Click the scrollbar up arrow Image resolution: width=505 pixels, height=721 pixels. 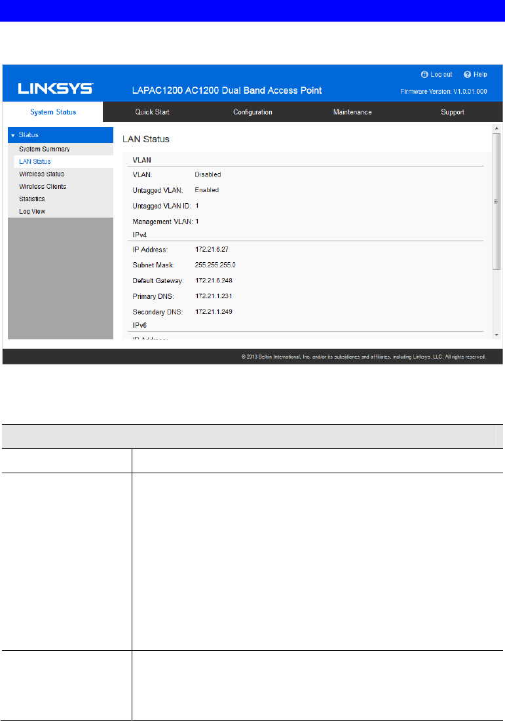click(496, 128)
